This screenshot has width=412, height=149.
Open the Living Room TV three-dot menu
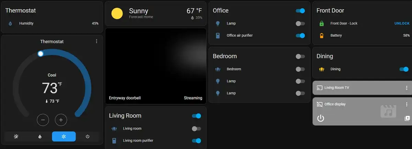(407, 88)
